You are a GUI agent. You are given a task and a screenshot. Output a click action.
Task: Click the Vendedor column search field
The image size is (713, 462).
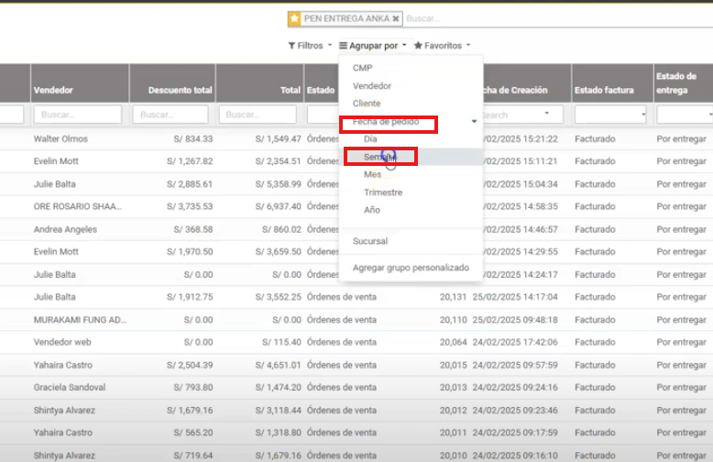[78, 115]
